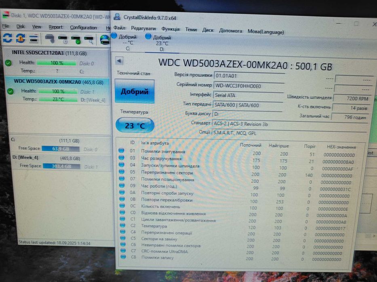Screen dimensions: 377x282
Task: Click the Status last updated text in status bar
Action: pyautogui.click(x=54, y=243)
